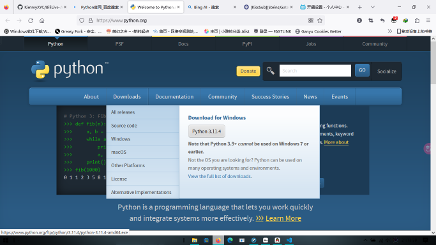
Task: Select Windows in the Downloads submenu
Action: click(142, 139)
